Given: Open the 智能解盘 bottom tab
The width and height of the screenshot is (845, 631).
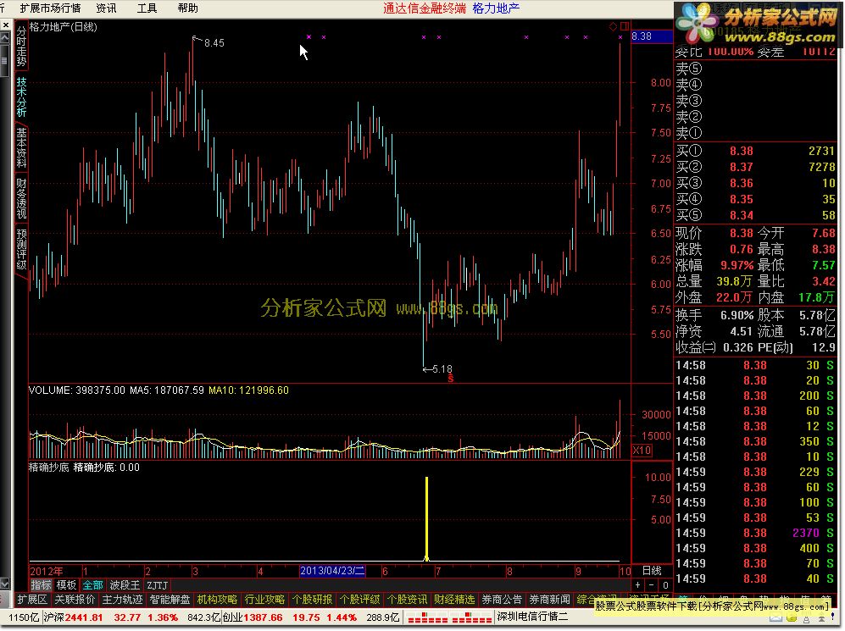Looking at the screenshot, I should click(170, 599).
